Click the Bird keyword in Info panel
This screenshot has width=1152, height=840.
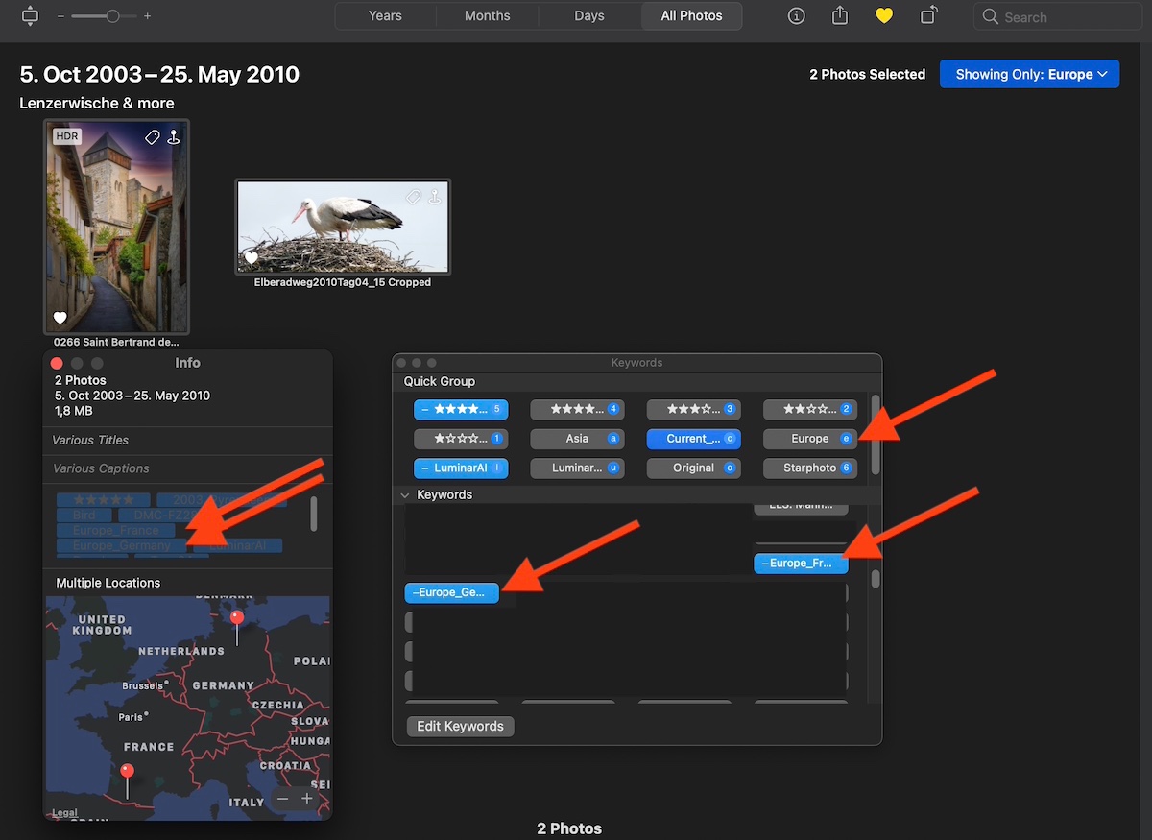(84, 515)
